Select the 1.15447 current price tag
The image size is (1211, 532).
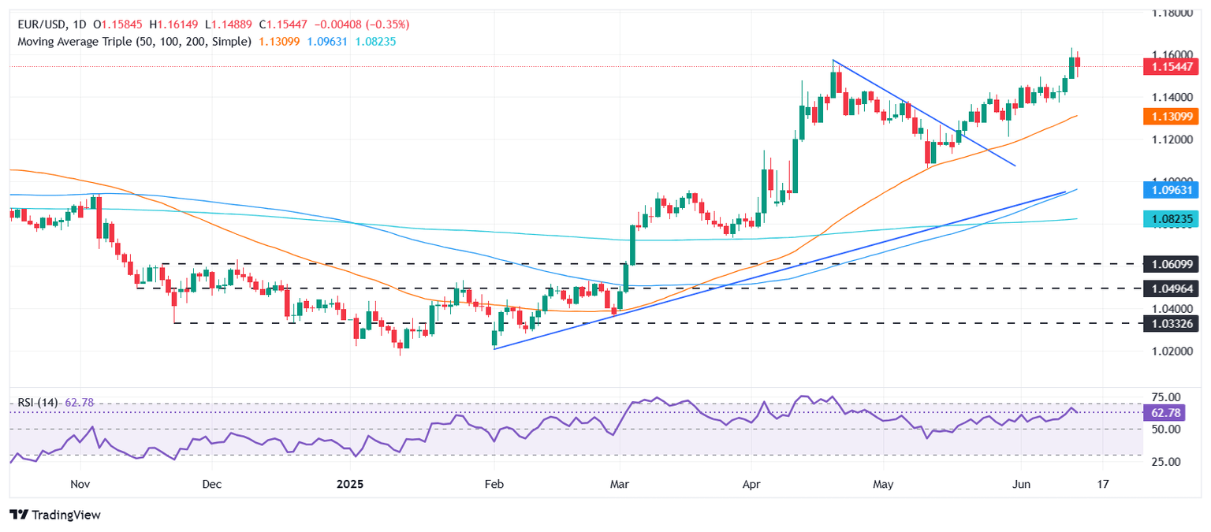(x=1170, y=68)
